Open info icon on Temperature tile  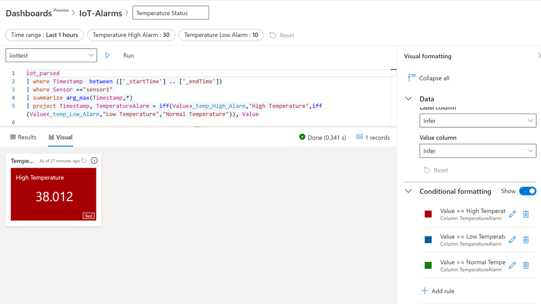tap(94, 160)
